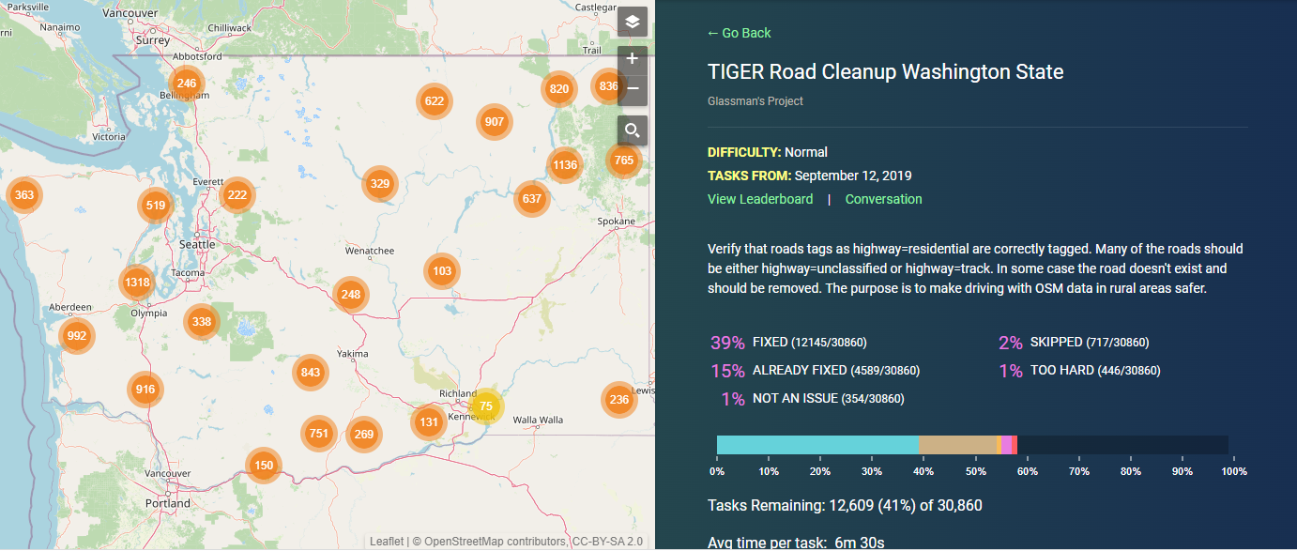Image resolution: width=1297 pixels, height=551 pixels.
Task: Open the map search tool
Action: [x=633, y=130]
